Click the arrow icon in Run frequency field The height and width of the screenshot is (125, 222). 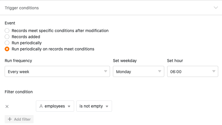tap(106, 71)
